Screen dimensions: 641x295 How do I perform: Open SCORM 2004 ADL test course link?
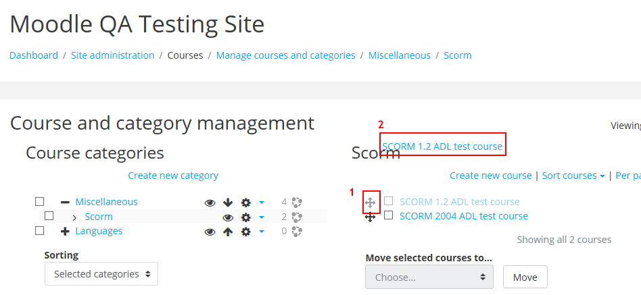[464, 216]
